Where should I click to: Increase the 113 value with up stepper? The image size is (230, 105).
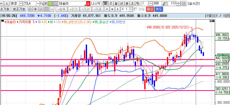[x=178, y=2]
